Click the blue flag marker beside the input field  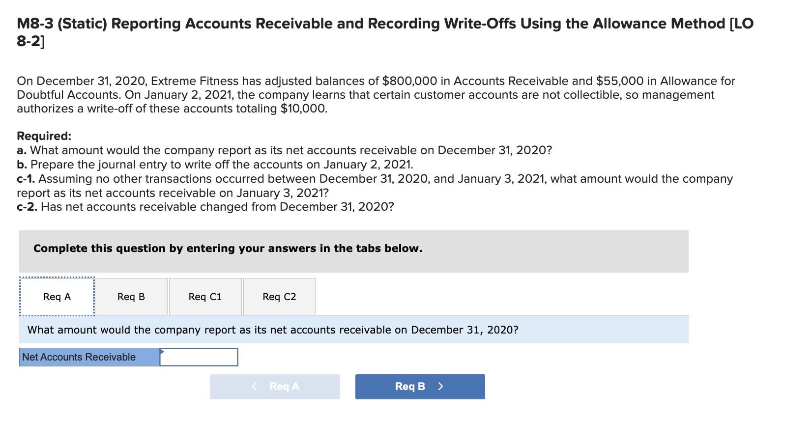point(162,351)
